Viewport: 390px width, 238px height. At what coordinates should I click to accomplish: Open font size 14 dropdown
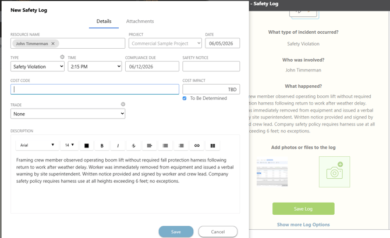(x=69, y=145)
